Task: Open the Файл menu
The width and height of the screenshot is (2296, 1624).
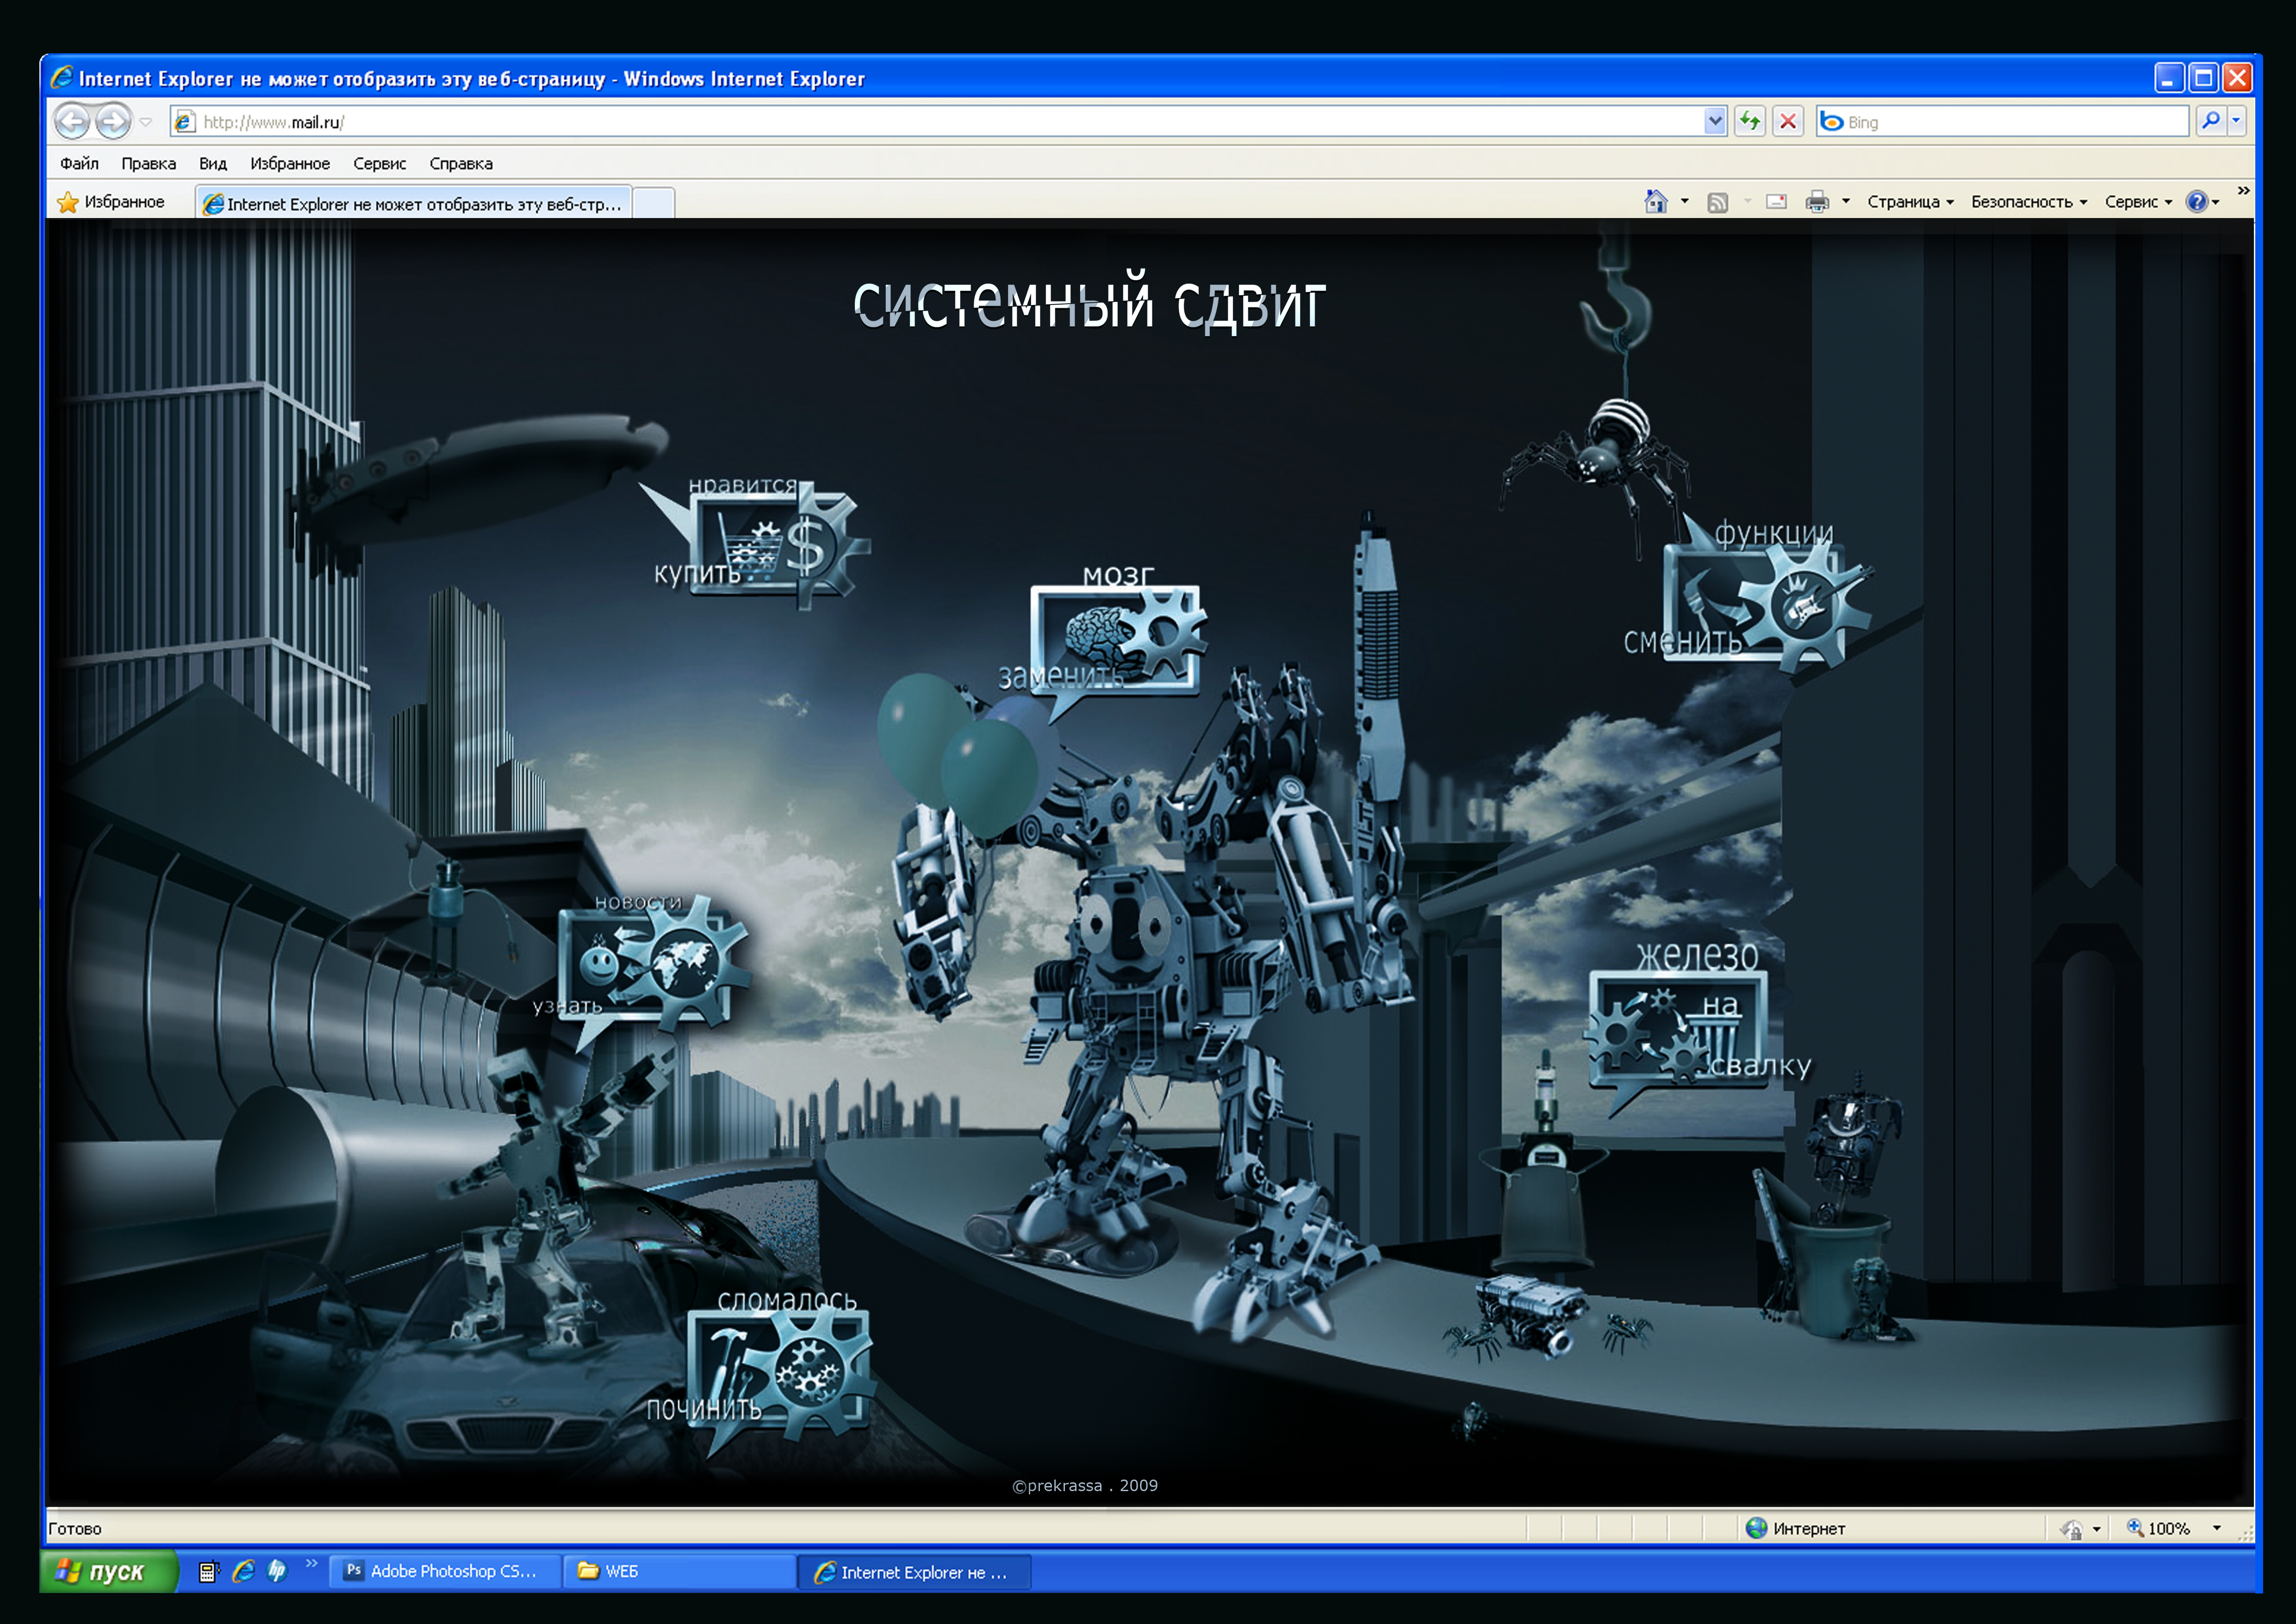Action: click(79, 164)
